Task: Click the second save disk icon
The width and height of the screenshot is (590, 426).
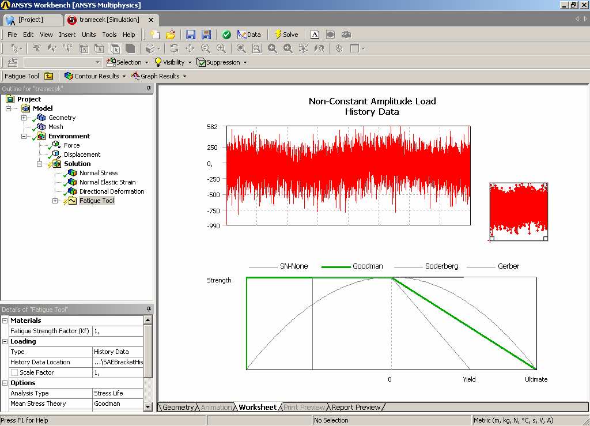Action: coord(206,35)
